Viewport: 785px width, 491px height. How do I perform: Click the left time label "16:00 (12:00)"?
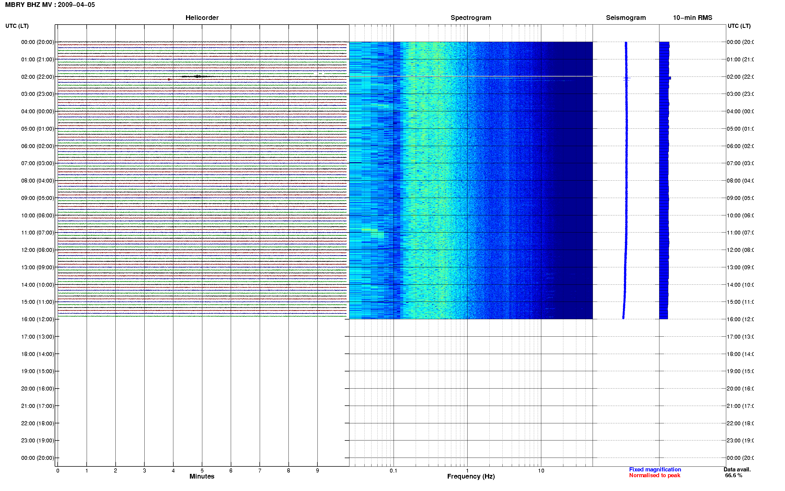pos(38,319)
